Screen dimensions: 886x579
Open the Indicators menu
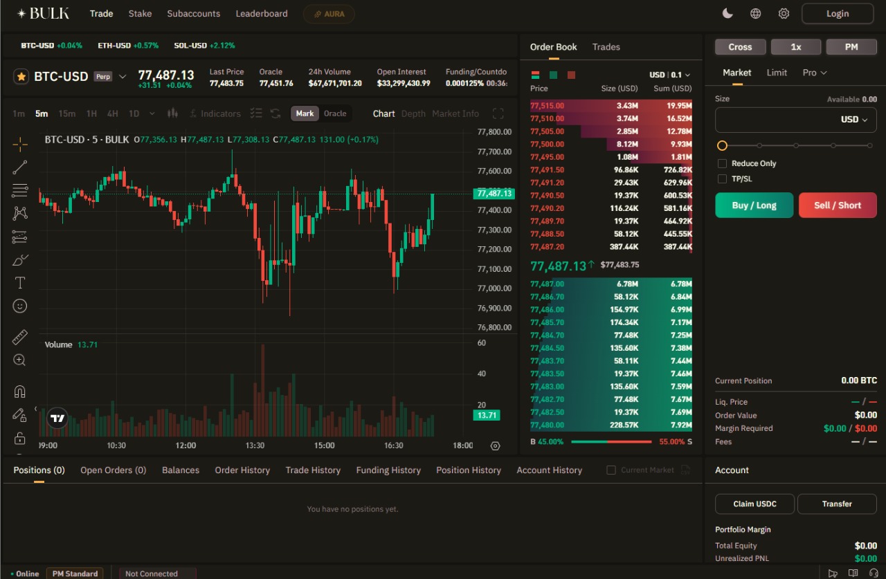coord(215,113)
